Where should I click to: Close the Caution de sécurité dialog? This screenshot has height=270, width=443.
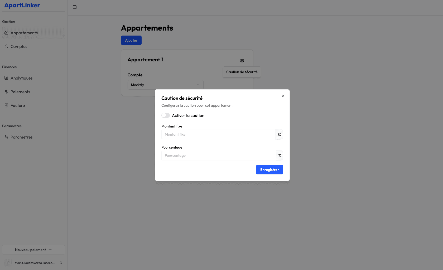tap(283, 96)
